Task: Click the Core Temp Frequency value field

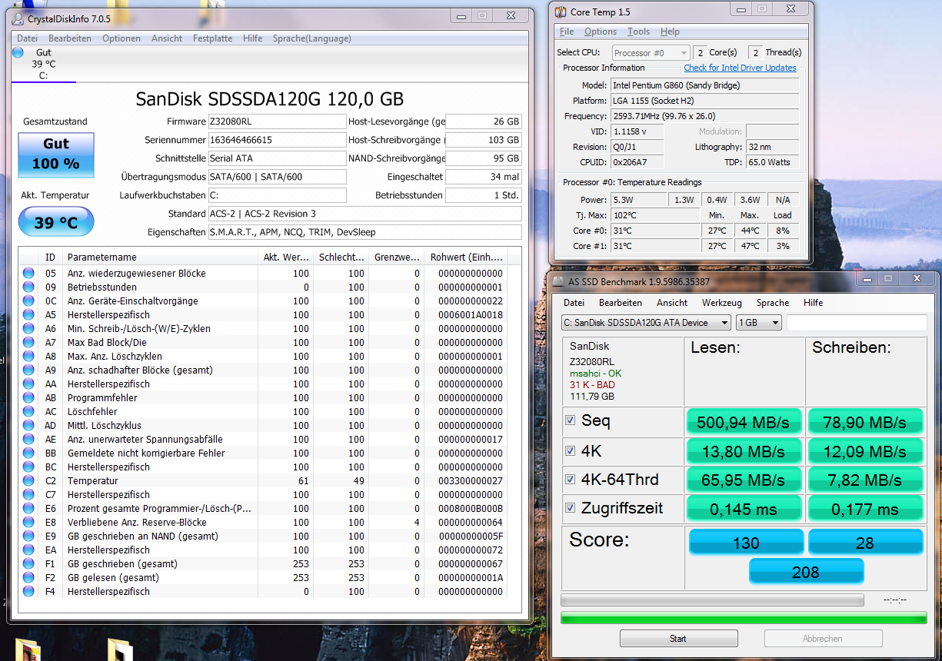Action: 704,116
